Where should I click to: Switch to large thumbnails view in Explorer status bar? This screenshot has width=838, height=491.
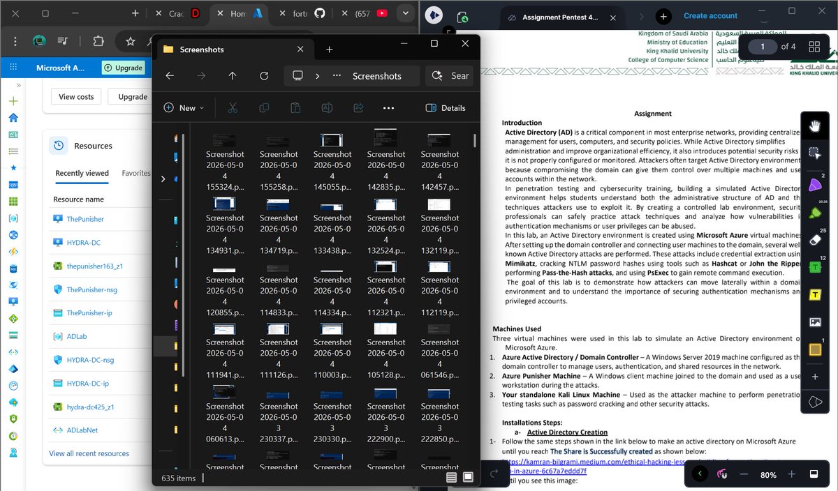click(x=468, y=478)
